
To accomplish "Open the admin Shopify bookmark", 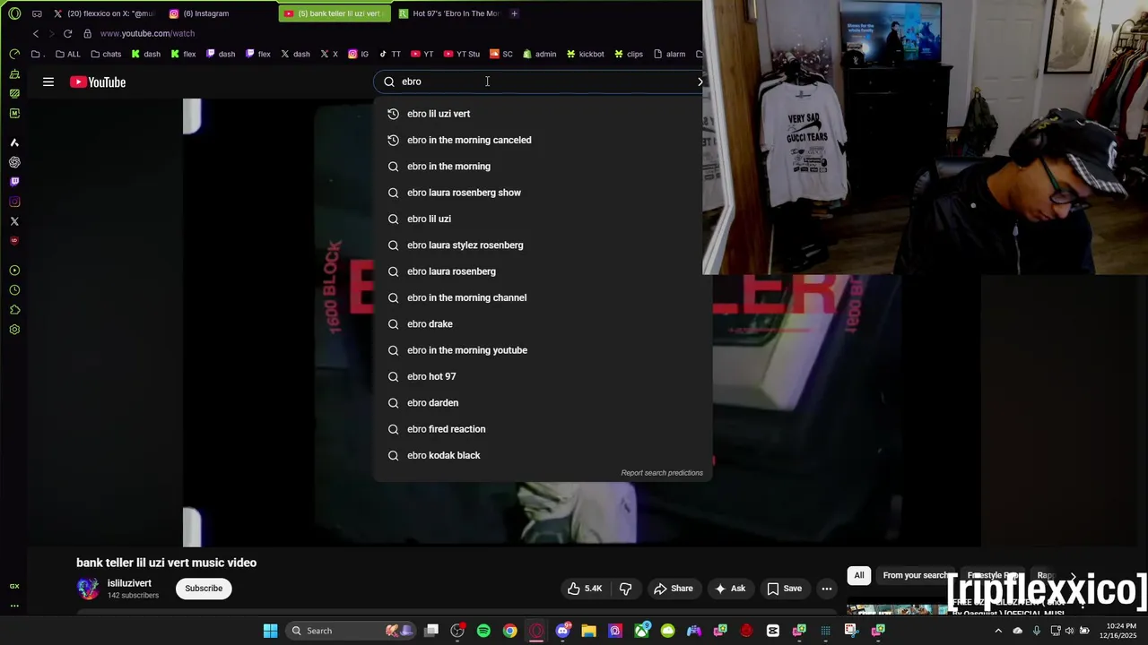I will tap(539, 54).
